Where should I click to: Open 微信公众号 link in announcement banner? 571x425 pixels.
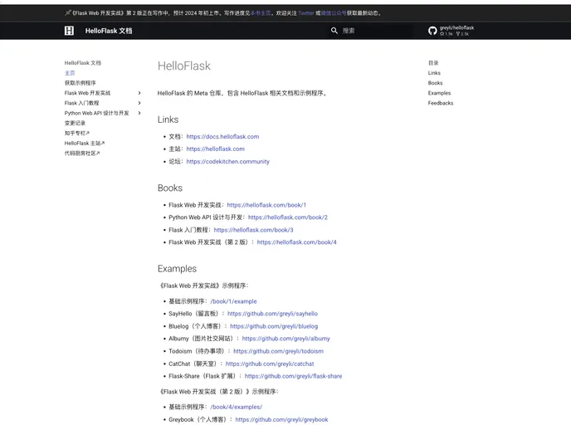click(333, 13)
